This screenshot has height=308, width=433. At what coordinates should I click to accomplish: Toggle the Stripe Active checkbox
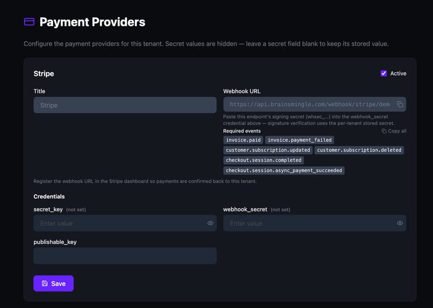383,73
